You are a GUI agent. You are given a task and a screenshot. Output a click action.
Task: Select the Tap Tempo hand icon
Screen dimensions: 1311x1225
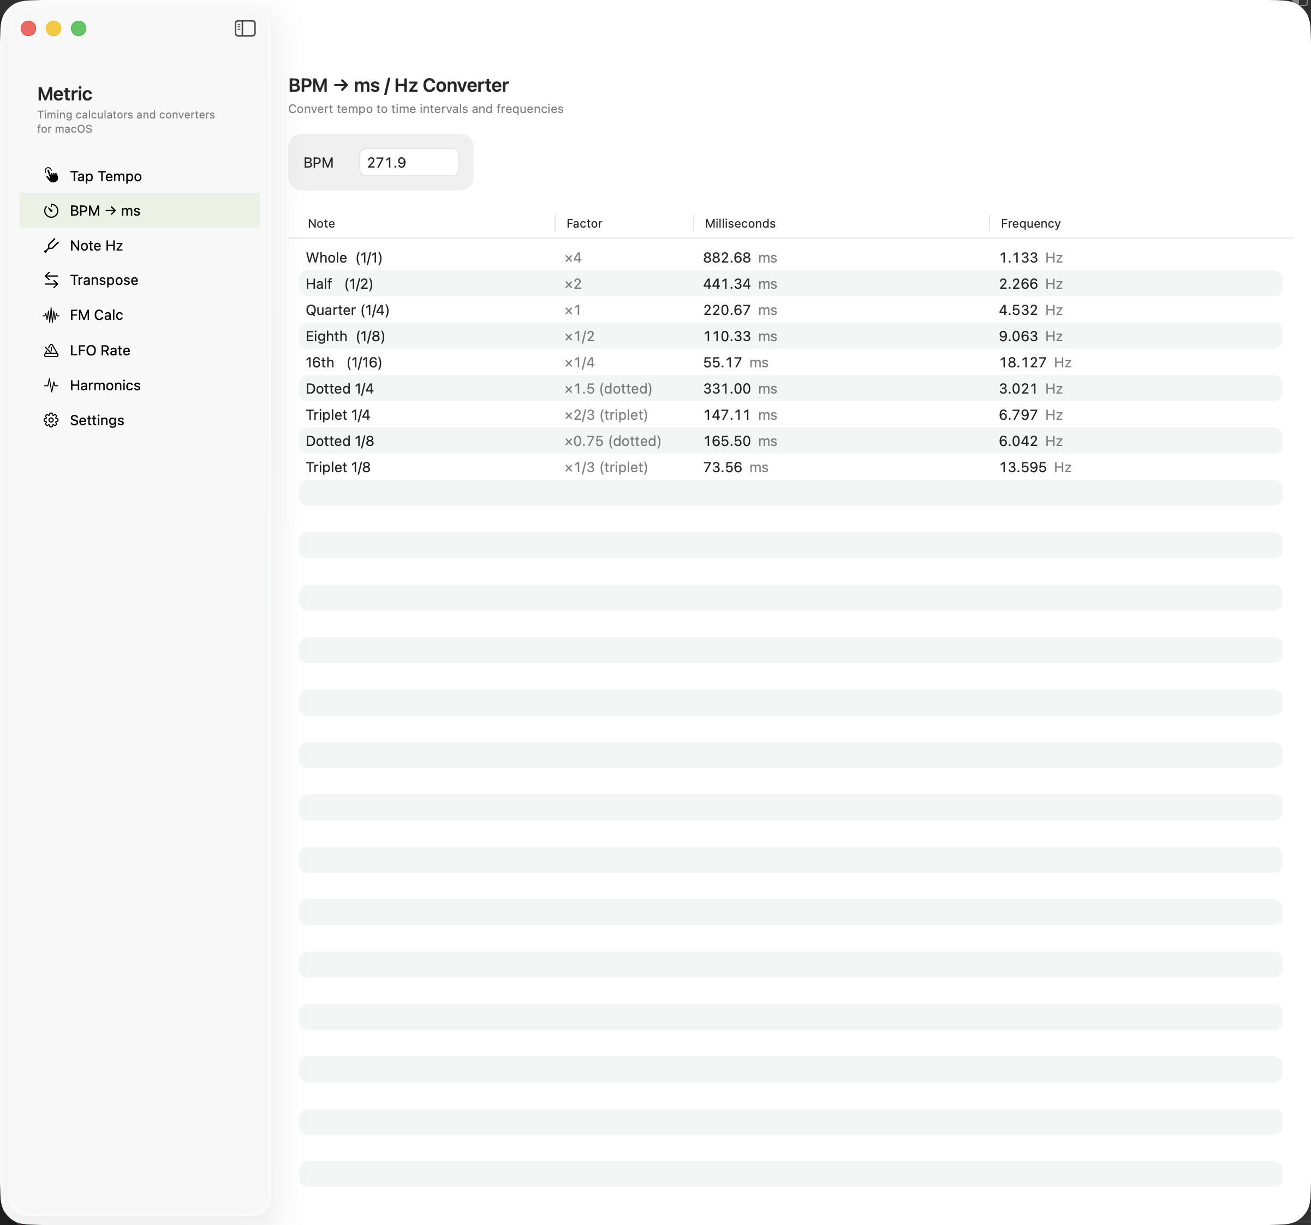[52, 175]
